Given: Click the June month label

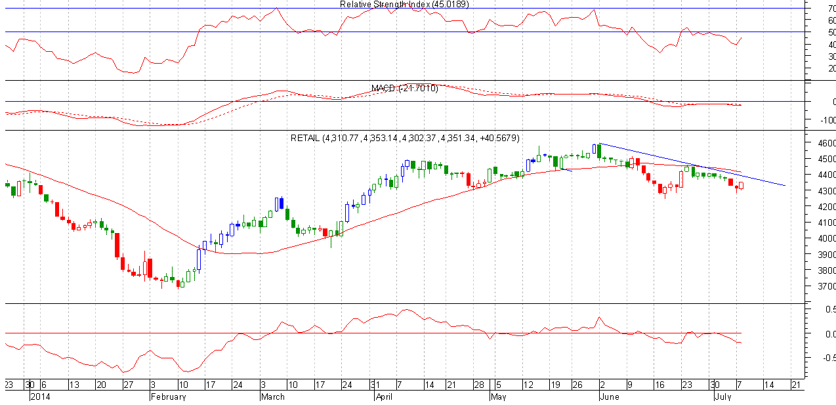Looking at the screenshot, I should point(610,396).
